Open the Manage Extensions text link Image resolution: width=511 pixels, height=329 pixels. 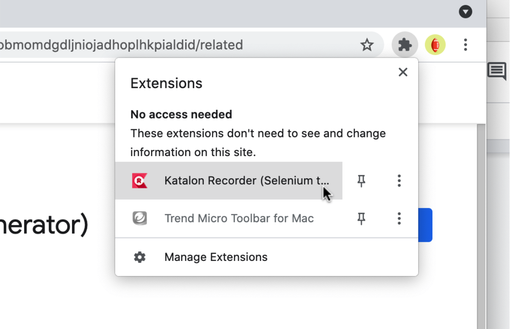coord(216,257)
